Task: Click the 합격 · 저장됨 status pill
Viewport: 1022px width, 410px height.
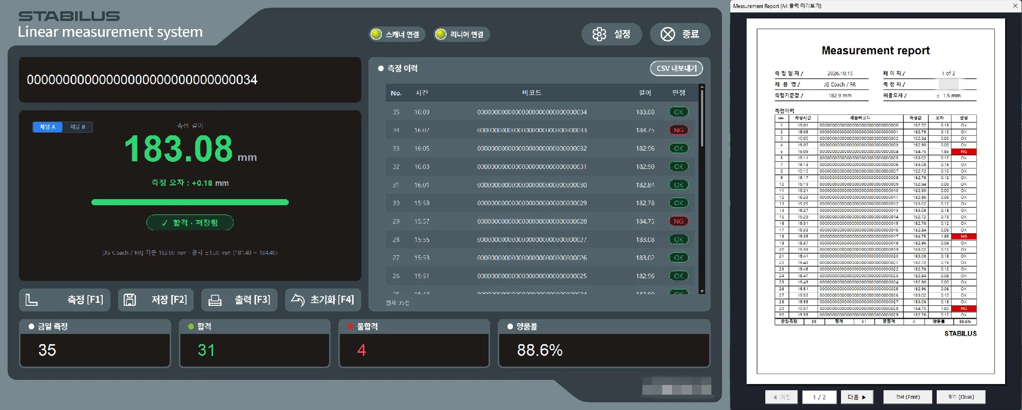Action: coord(190,223)
